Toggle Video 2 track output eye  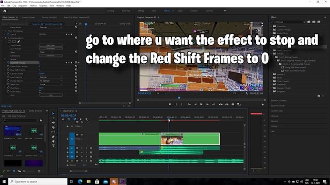(81, 122)
